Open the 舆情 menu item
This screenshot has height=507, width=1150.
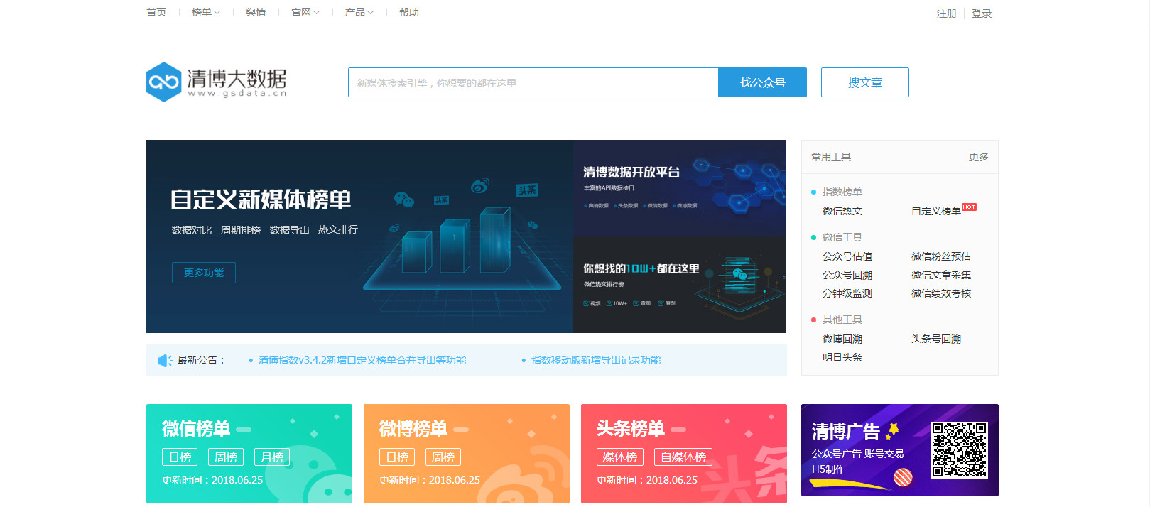tap(256, 12)
